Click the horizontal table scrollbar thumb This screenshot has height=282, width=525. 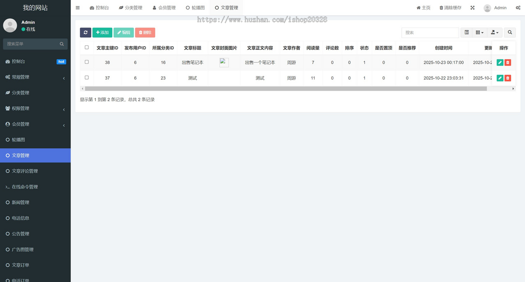[x=286, y=89]
